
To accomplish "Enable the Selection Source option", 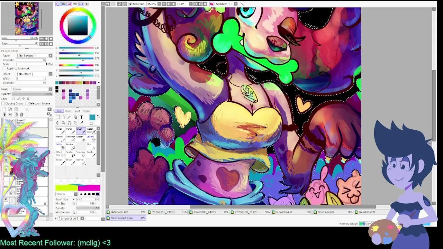I will pos(27,103).
